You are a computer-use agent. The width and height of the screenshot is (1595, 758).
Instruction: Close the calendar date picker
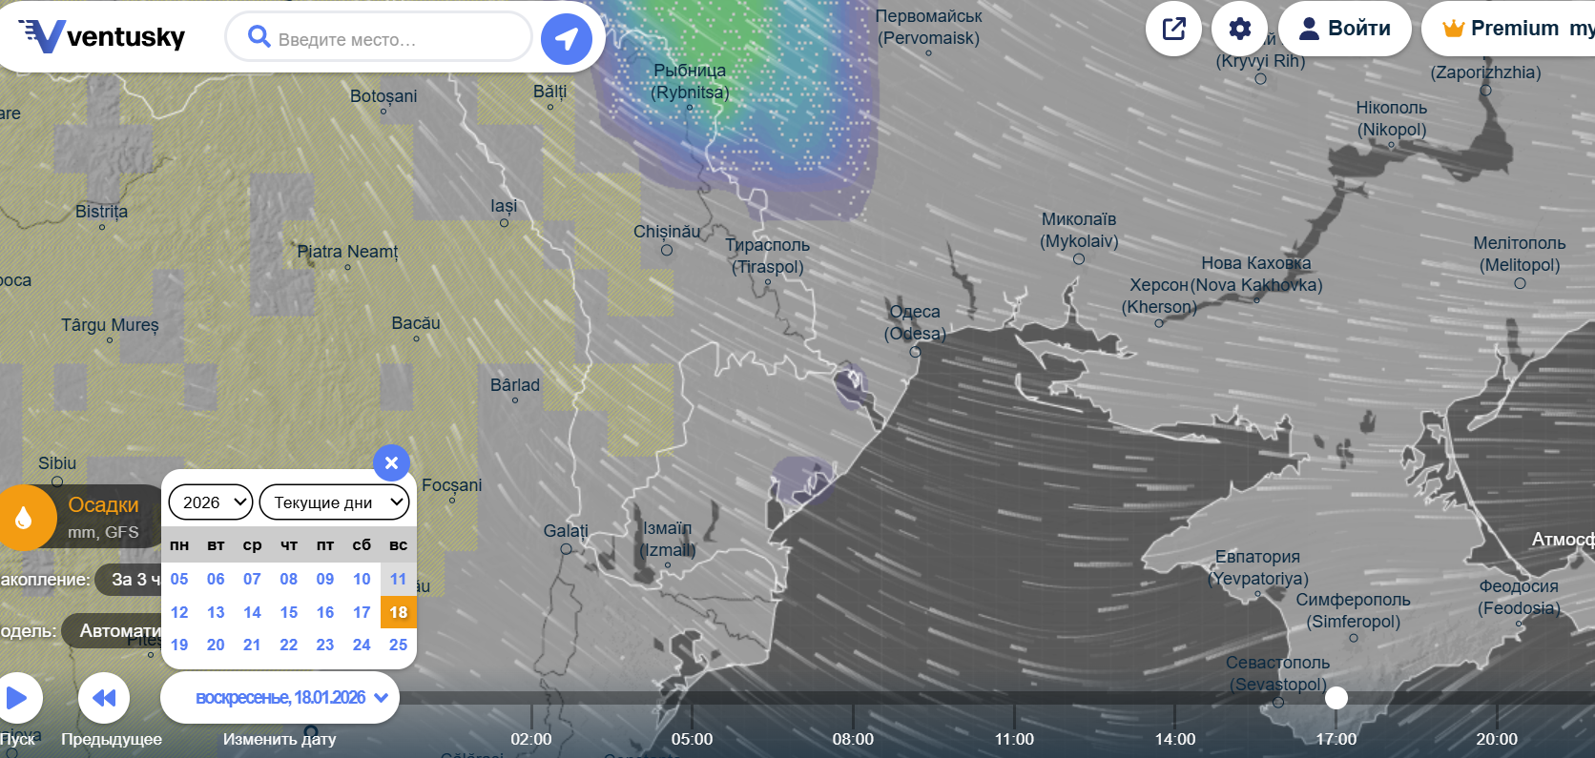coord(391,463)
